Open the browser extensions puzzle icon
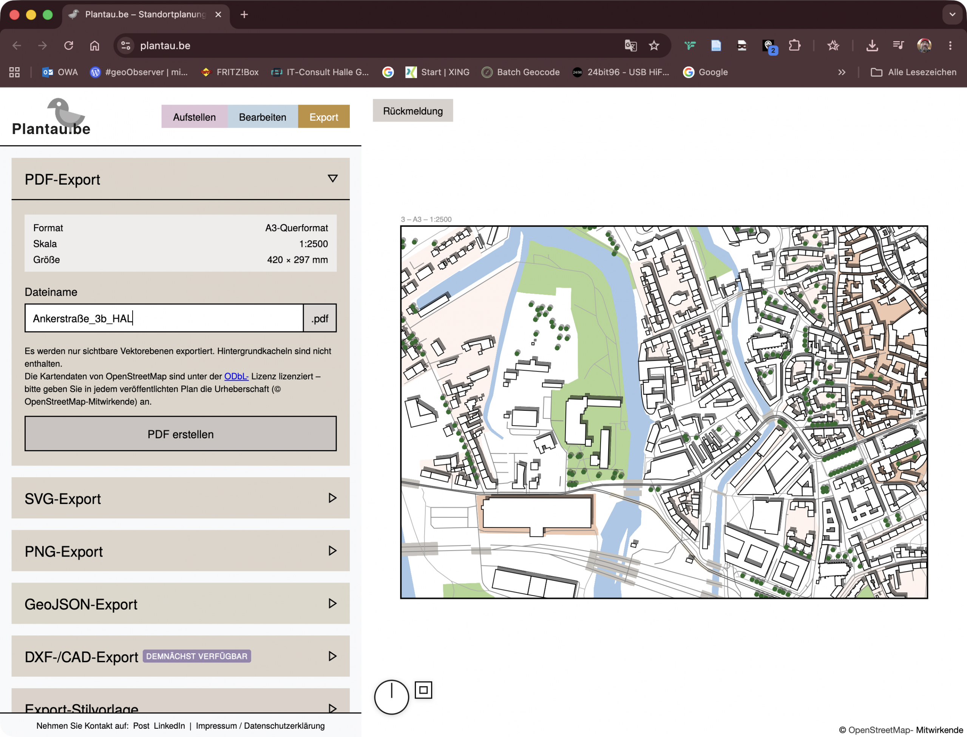Screen dimensions: 967x737 coord(794,46)
